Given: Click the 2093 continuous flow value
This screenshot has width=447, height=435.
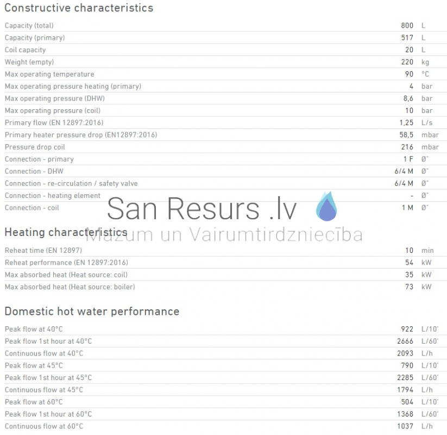Looking at the screenshot, I should [x=405, y=353].
